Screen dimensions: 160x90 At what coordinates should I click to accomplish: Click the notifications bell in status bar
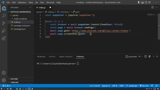pos(157,86)
